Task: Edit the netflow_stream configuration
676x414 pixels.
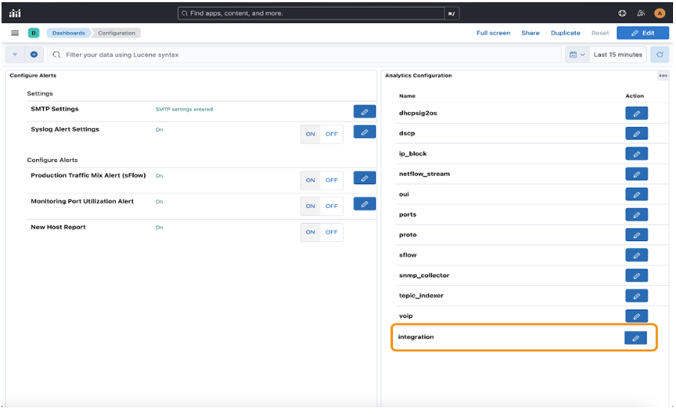Action: click(636, 174)
